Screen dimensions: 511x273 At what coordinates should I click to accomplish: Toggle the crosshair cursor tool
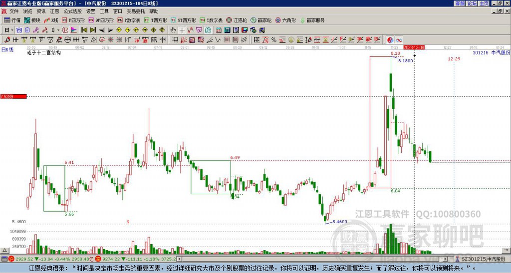(x=182, y=30)
